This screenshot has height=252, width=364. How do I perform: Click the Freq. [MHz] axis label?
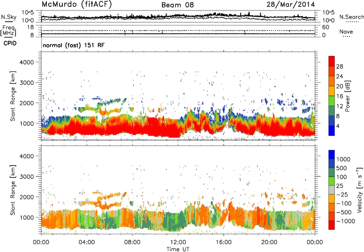pyautogui.click(x=8, y=30)
